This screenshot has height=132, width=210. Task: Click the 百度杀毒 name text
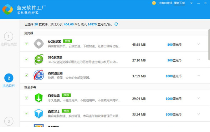(x=54, y=96)
